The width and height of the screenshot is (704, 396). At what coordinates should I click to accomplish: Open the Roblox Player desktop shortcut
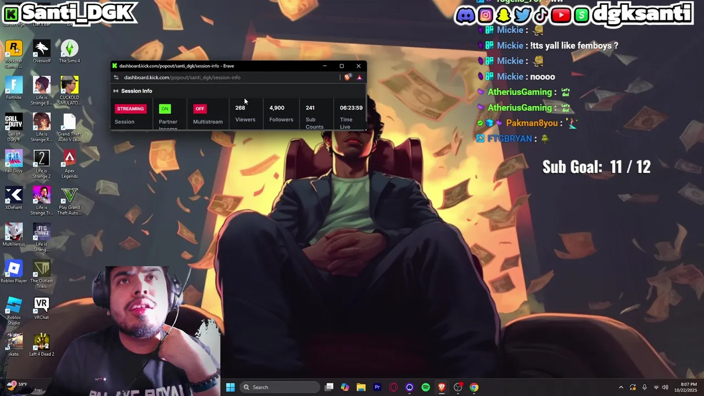[14, 272]
